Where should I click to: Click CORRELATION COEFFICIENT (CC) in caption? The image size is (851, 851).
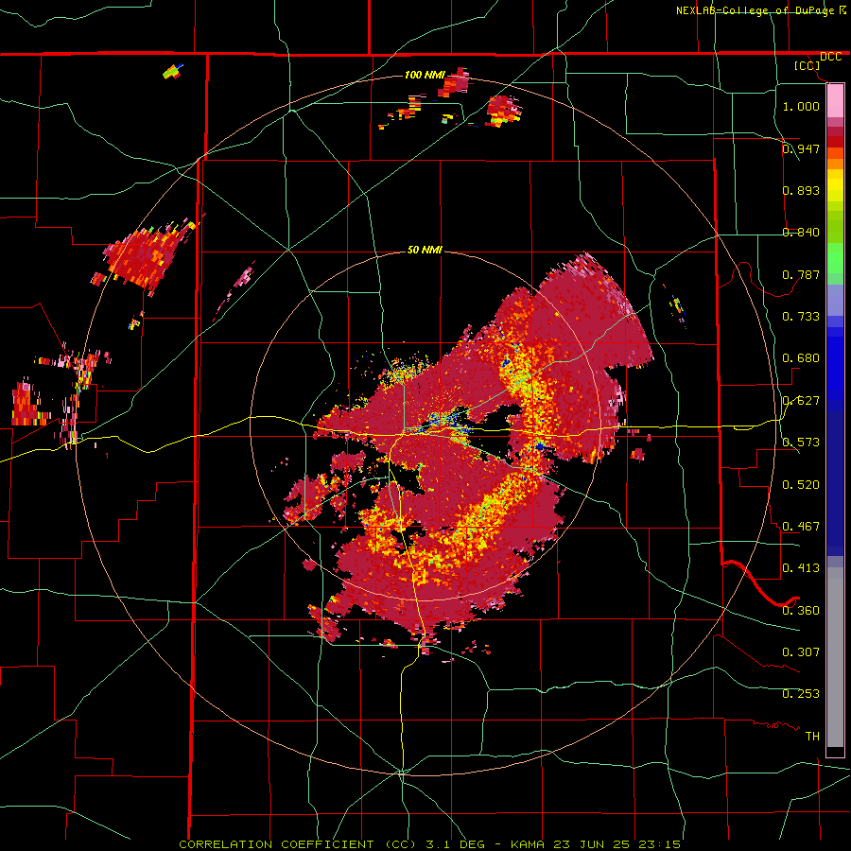(298, 844)
